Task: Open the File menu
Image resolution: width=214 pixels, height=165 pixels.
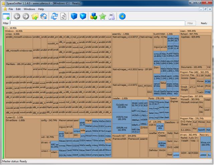Action: (x=11, y=9)
